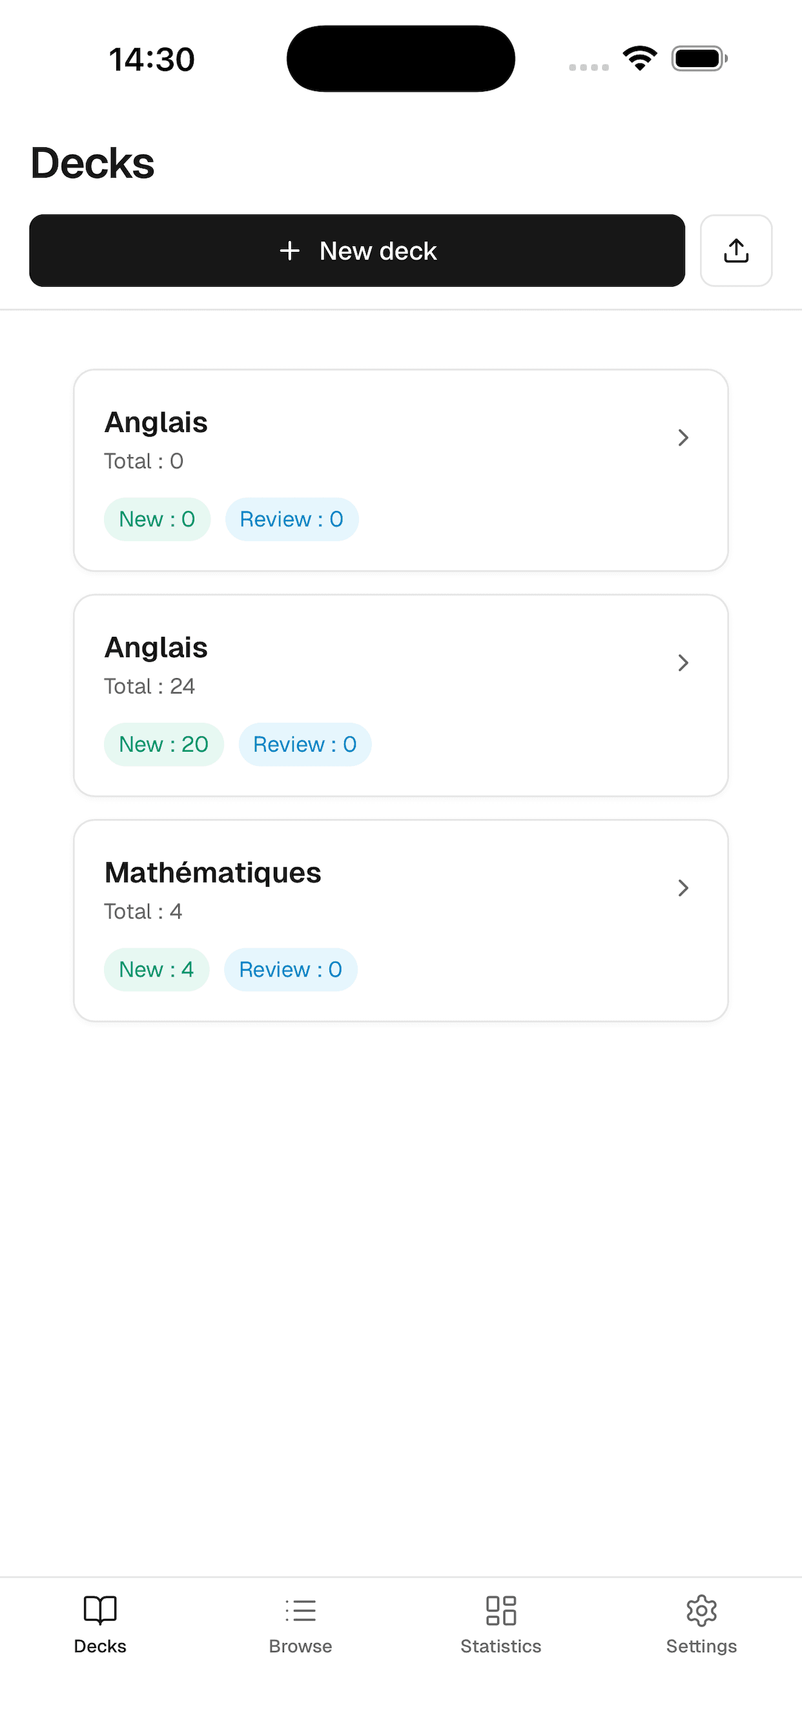Click the Decks page heading
Screen dimensions: 802x1736
[93, 163]
